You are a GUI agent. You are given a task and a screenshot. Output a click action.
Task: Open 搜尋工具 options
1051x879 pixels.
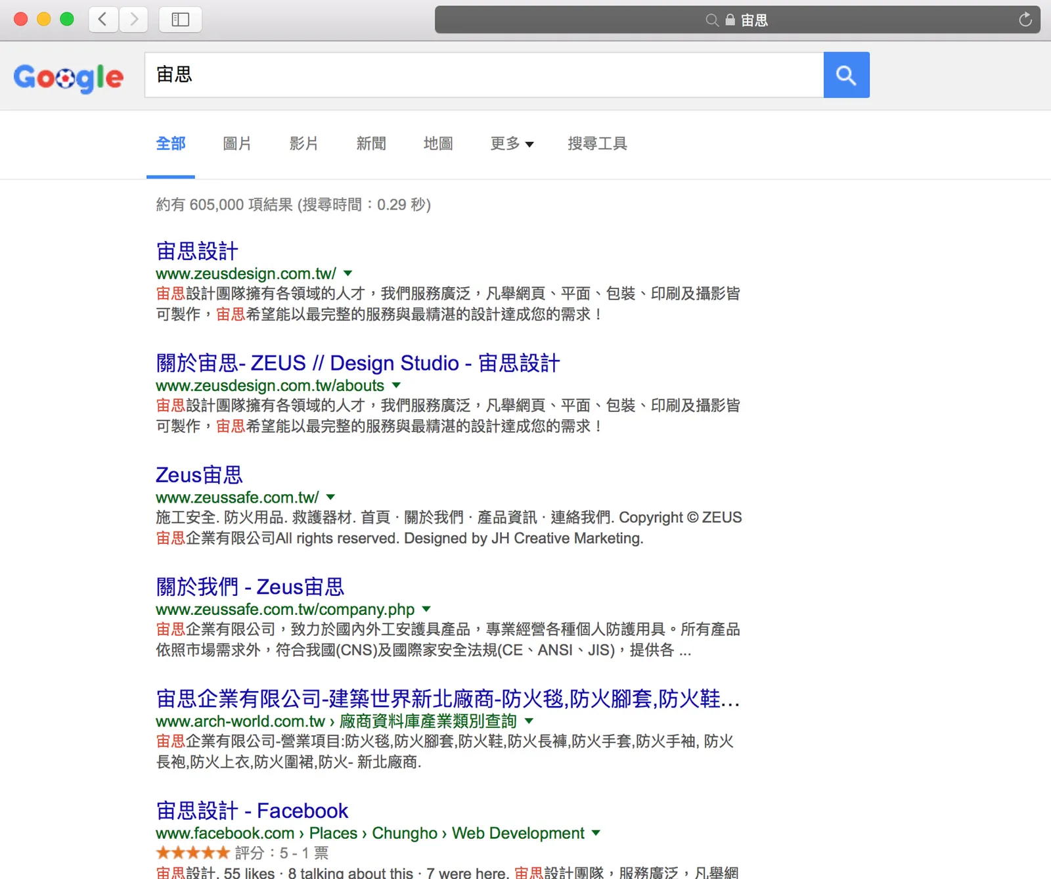[x=597, y=143]
